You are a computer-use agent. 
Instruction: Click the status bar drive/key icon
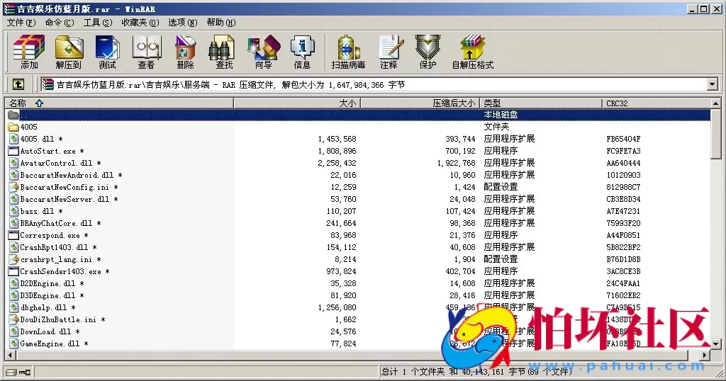pos(18,372)
